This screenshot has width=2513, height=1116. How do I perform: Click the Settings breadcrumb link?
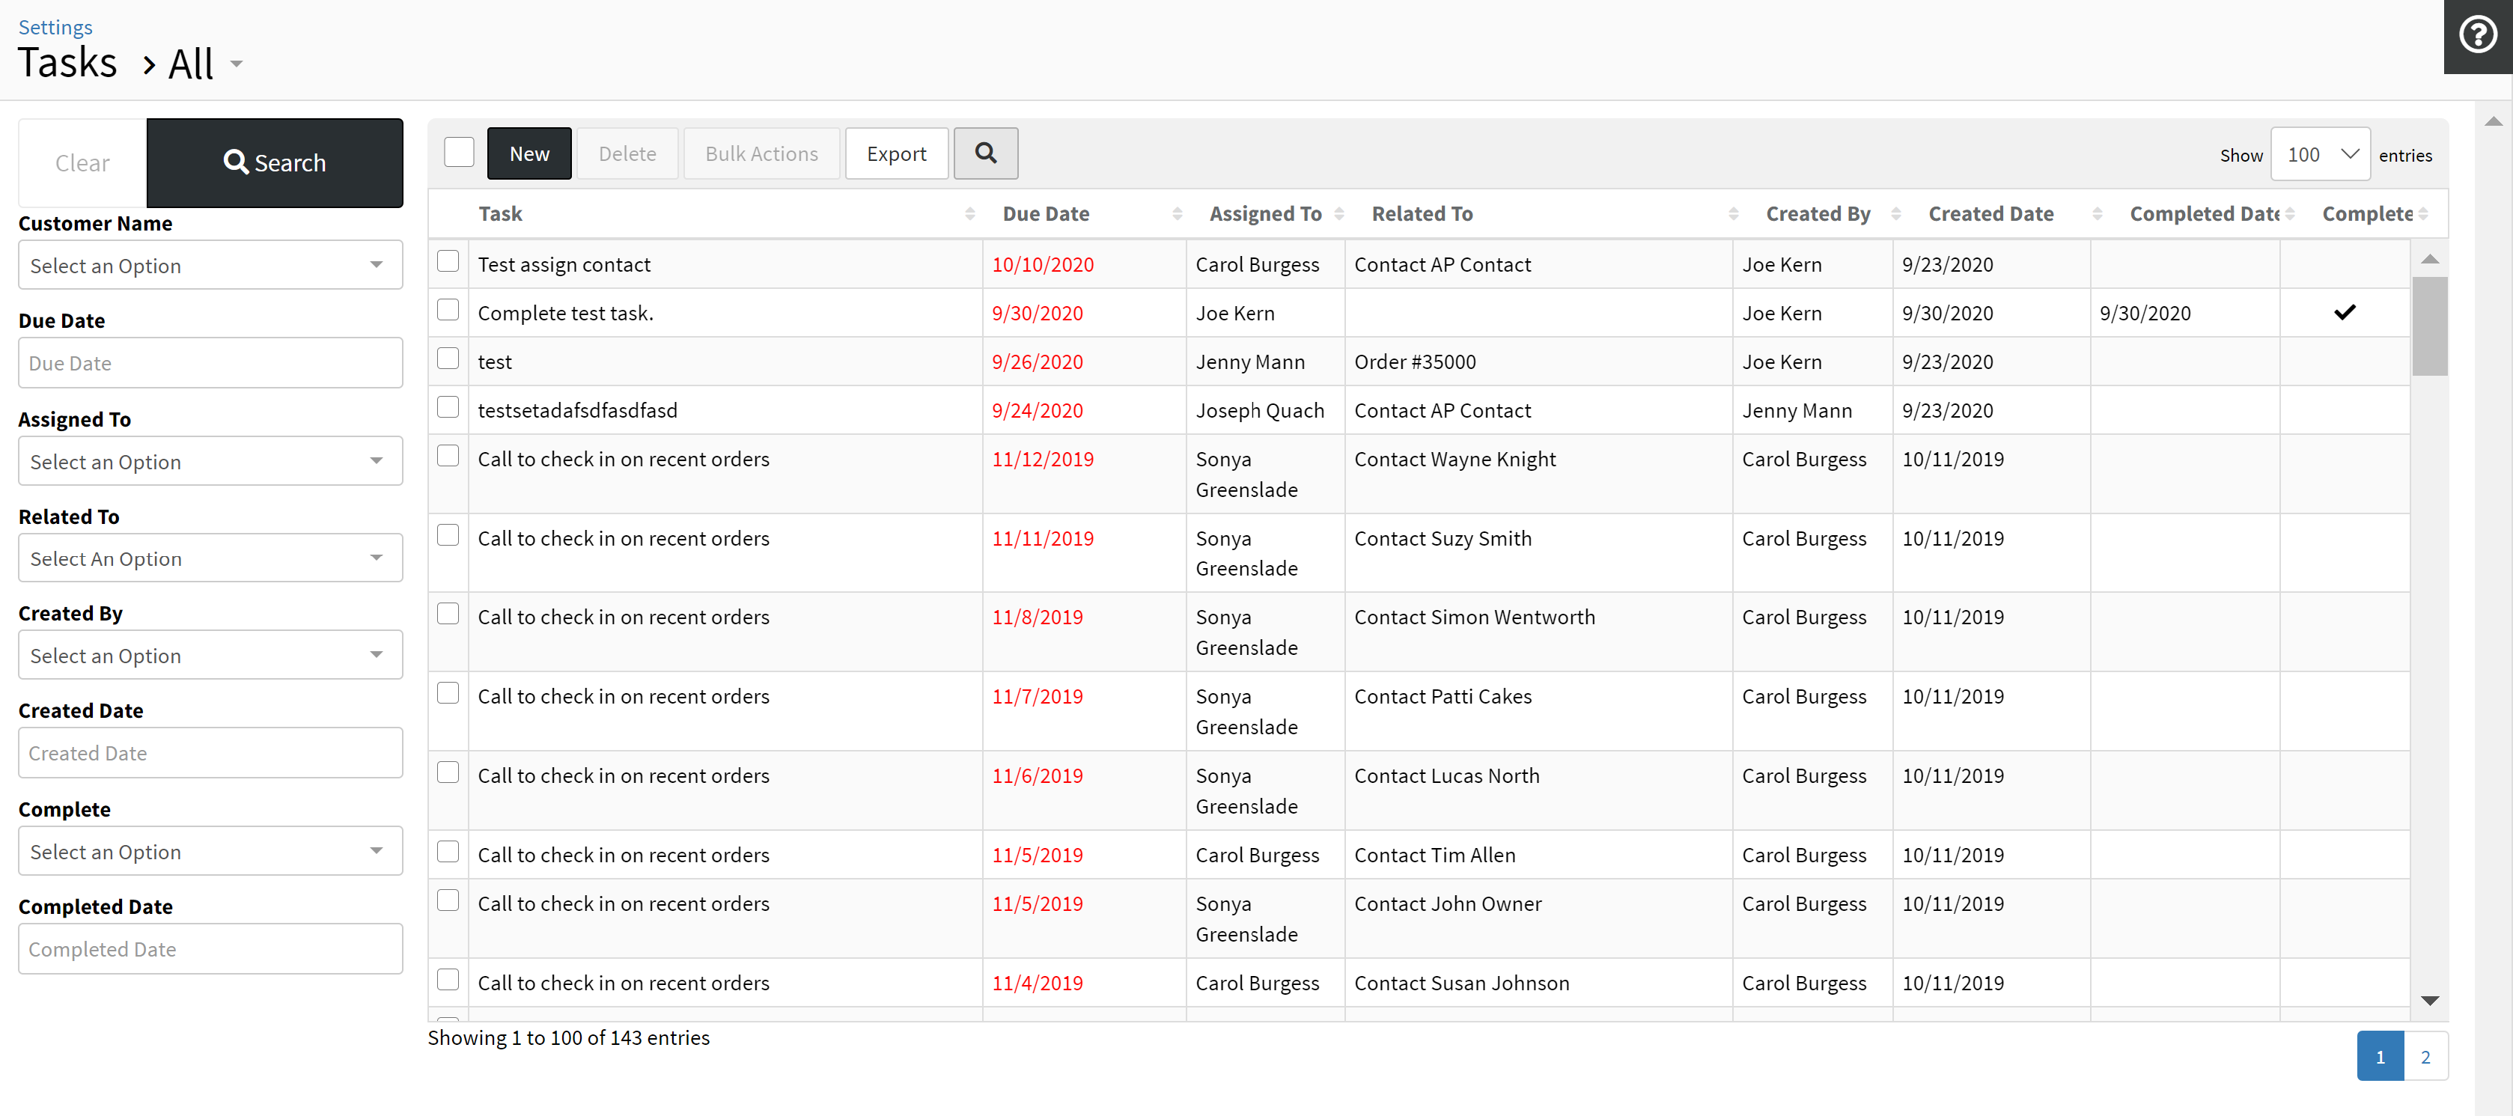(55, 26)
